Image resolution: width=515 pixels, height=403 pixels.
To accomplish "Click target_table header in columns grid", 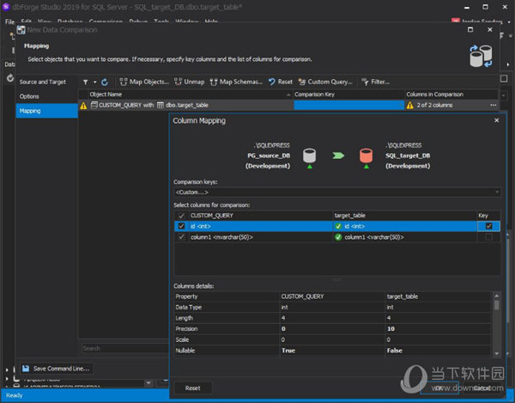I will click(404, 216).
